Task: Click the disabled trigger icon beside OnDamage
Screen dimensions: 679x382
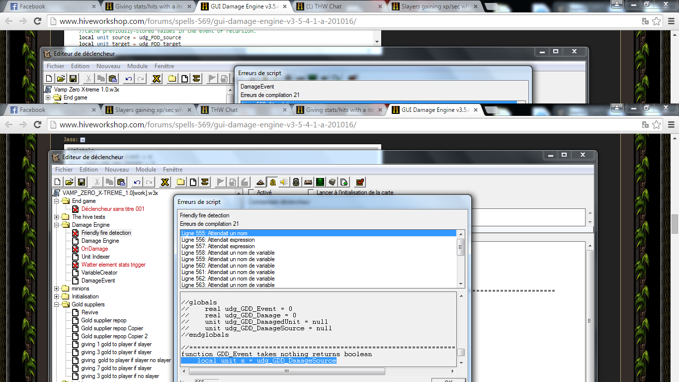Action: point(75,249)
